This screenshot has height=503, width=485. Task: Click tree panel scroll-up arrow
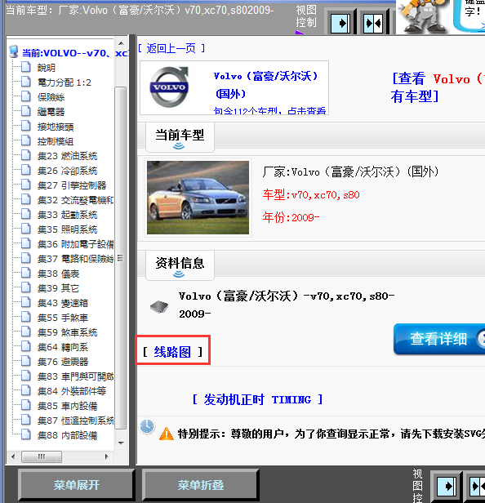[121, 43]
